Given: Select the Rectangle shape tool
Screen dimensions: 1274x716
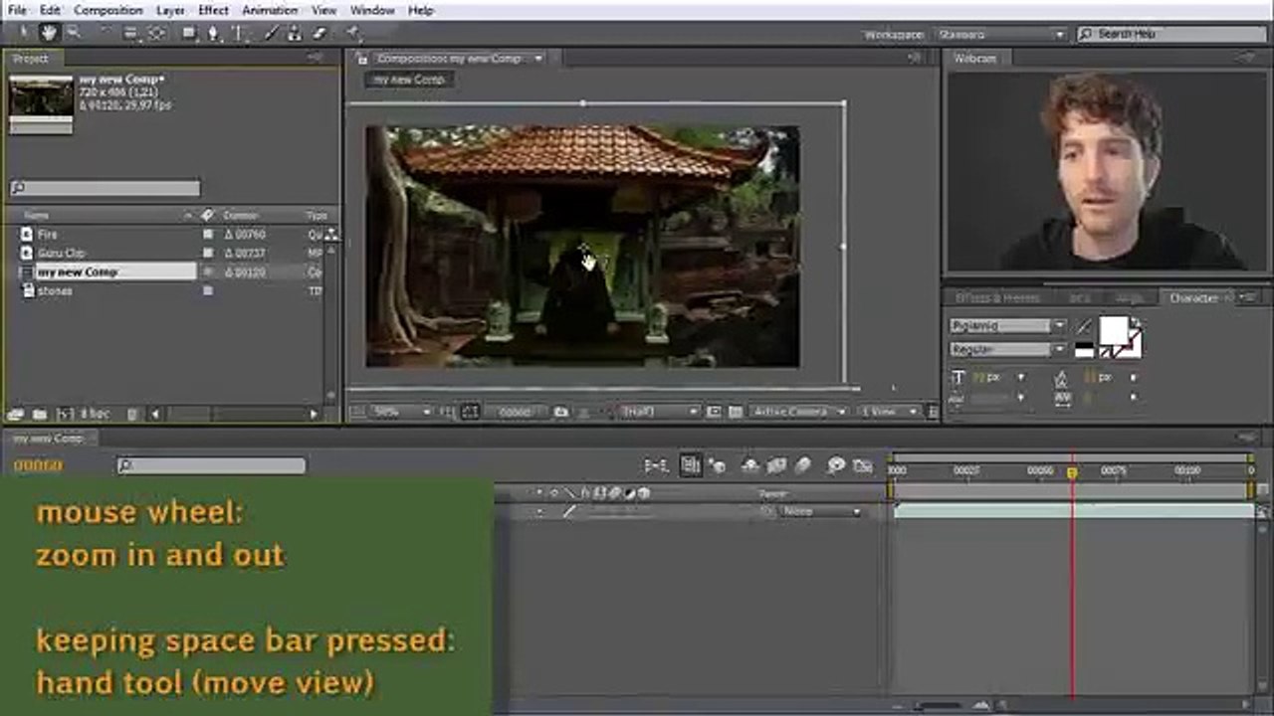Looking at the screenshot, I should tap(189, 33).
